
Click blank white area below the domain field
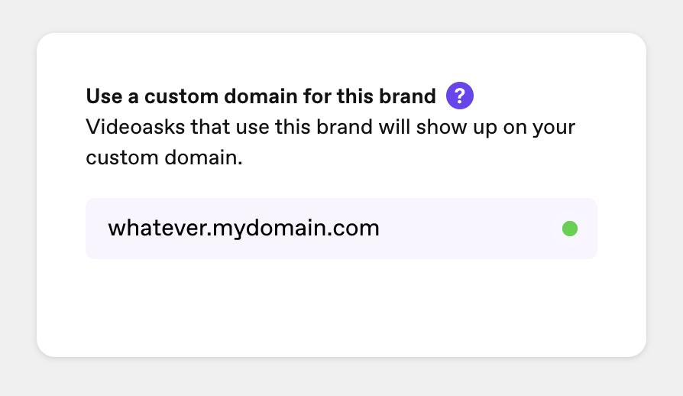(x=341, y=305)
